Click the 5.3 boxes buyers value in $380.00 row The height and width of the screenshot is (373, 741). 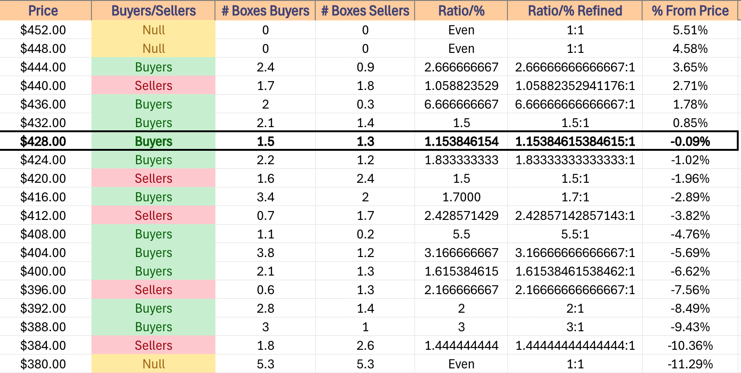(x=266, y=364)
